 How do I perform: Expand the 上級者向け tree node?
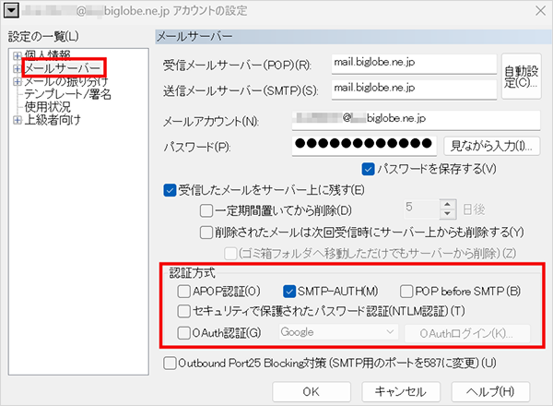17,120
